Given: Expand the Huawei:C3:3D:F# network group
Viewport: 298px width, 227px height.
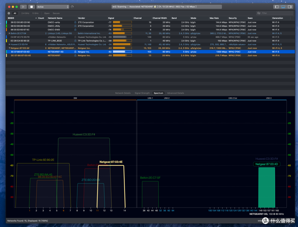Looking at the screenshot, I should [9, 44].
